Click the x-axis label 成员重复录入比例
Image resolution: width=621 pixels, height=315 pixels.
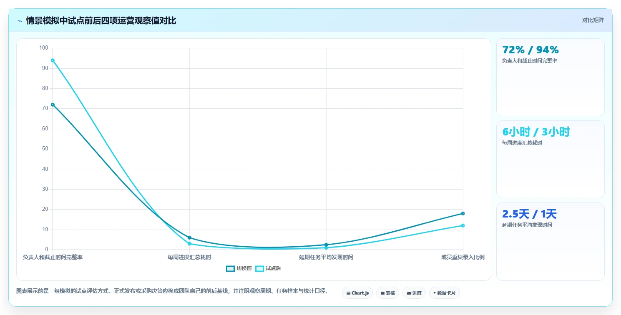coord(463,257)
